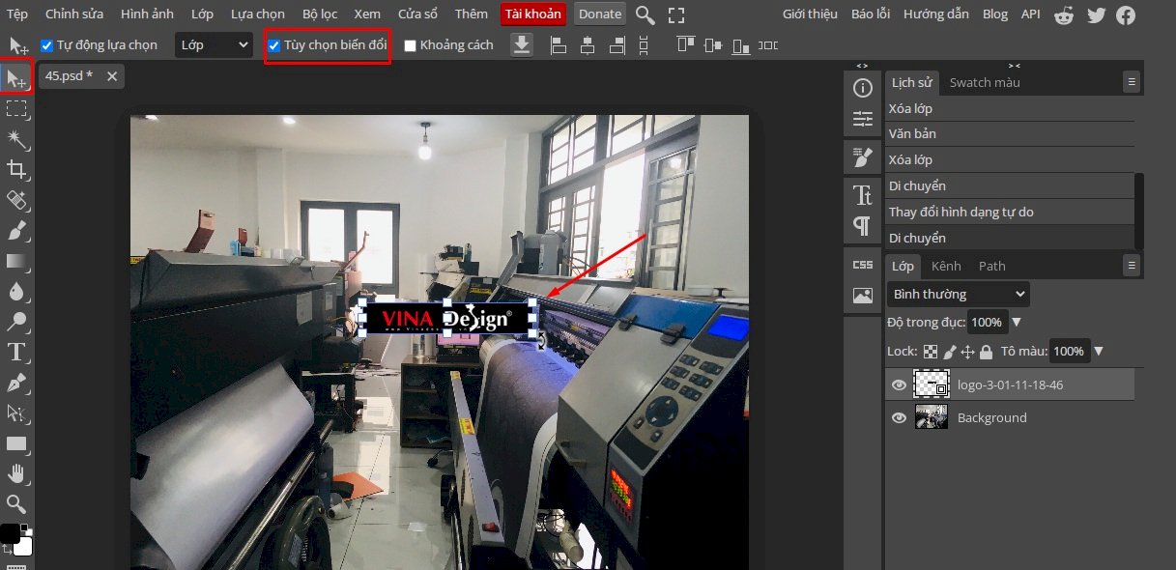Uncheck the Tự động lựa chọn checkbox

tap(47, 45)
